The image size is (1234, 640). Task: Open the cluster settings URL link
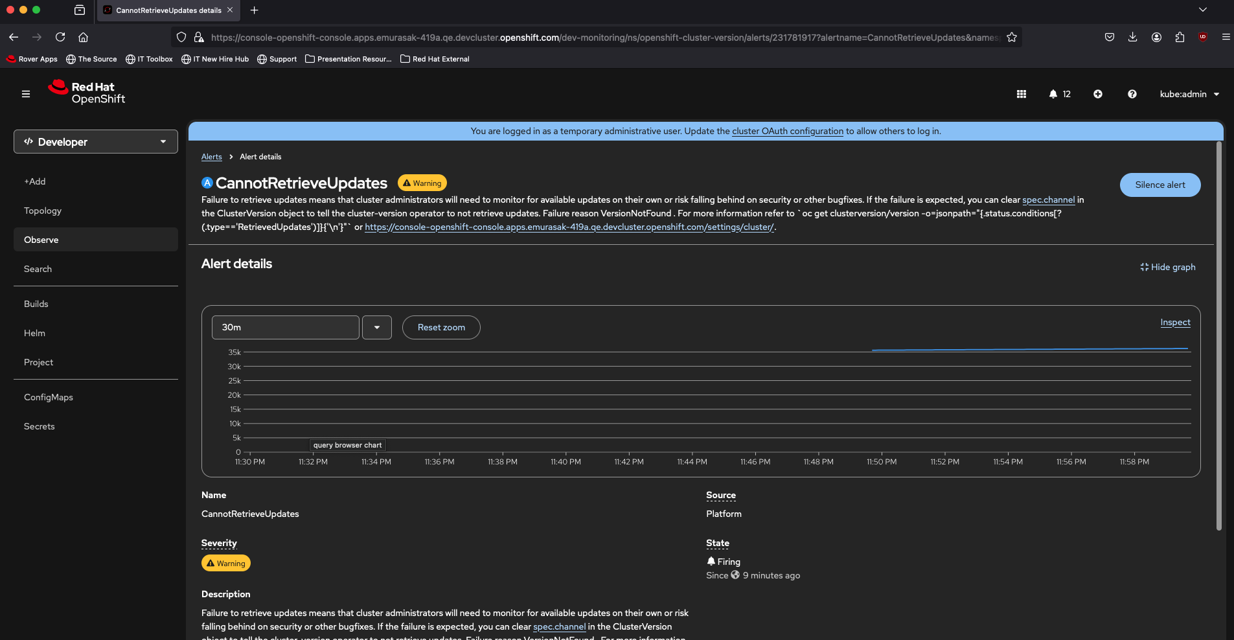tap(569, 227)
